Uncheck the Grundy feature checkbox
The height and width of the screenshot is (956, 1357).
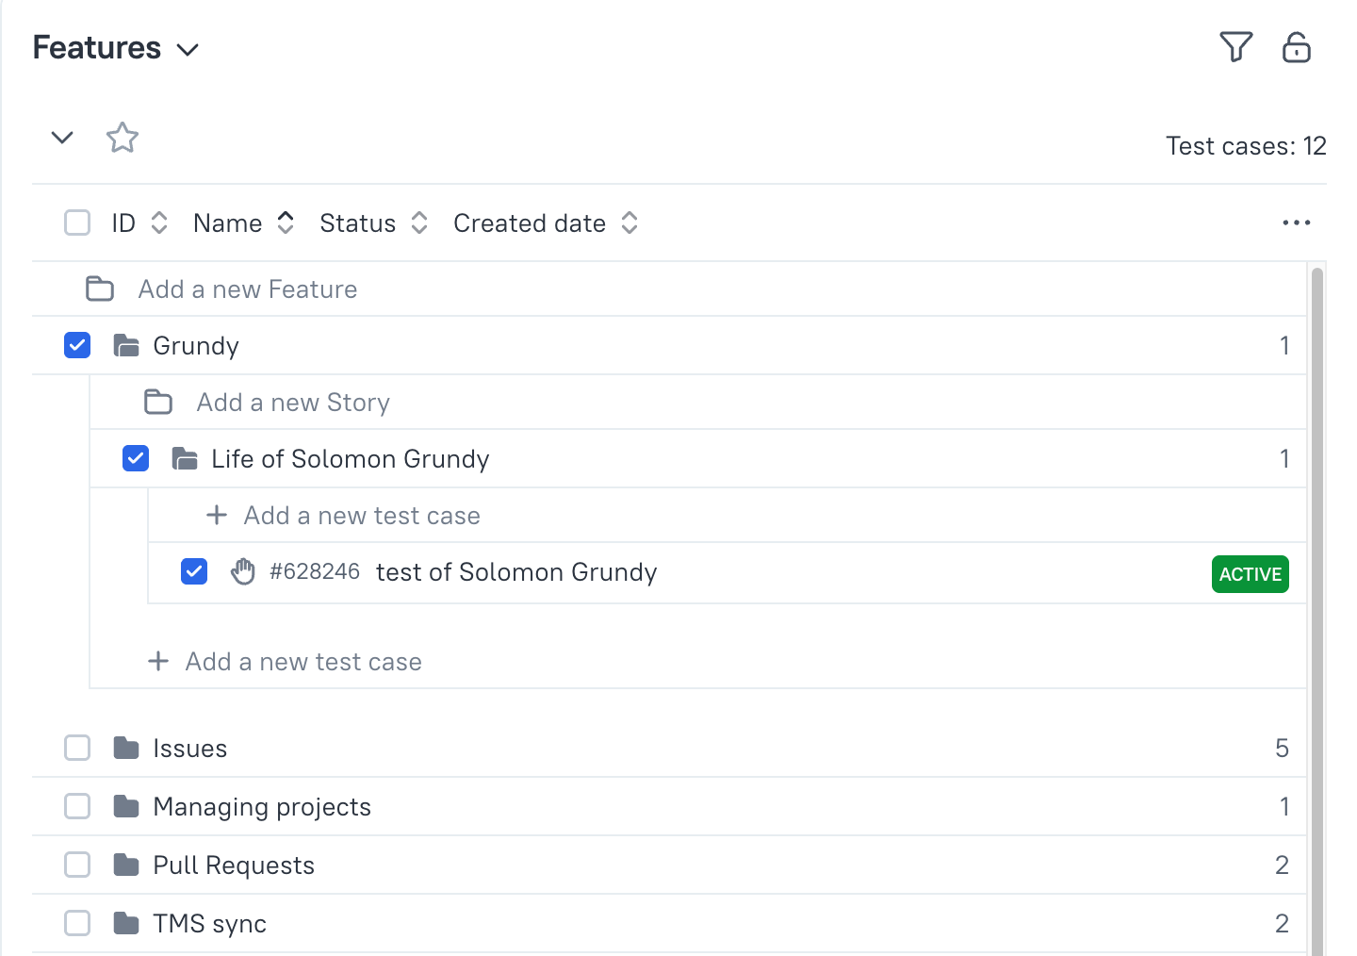click(x=77, y=345)
